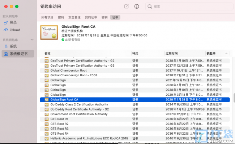Click icon beside GlobalSign Root CA row
235x144 pixels.
(x=47, y=100)
